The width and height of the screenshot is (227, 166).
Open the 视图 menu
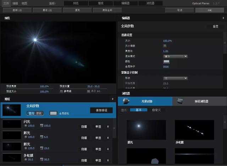pos(24,3)
